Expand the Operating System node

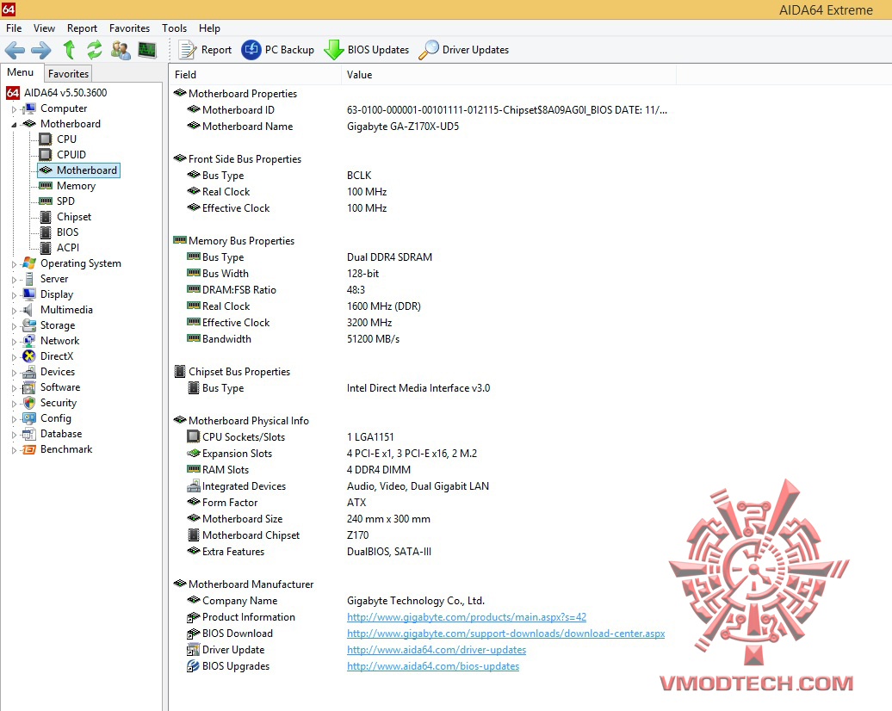15,264
